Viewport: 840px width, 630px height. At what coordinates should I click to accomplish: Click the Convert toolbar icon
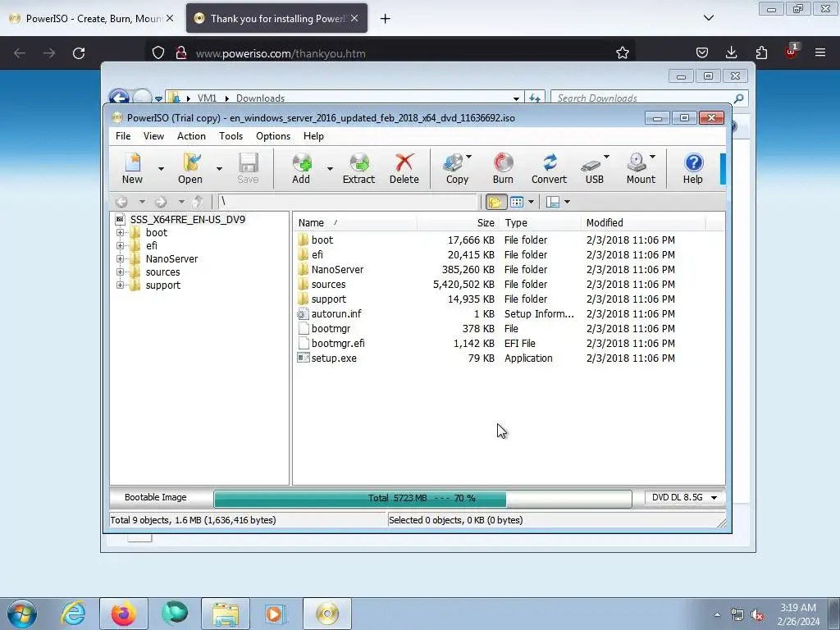549,163
